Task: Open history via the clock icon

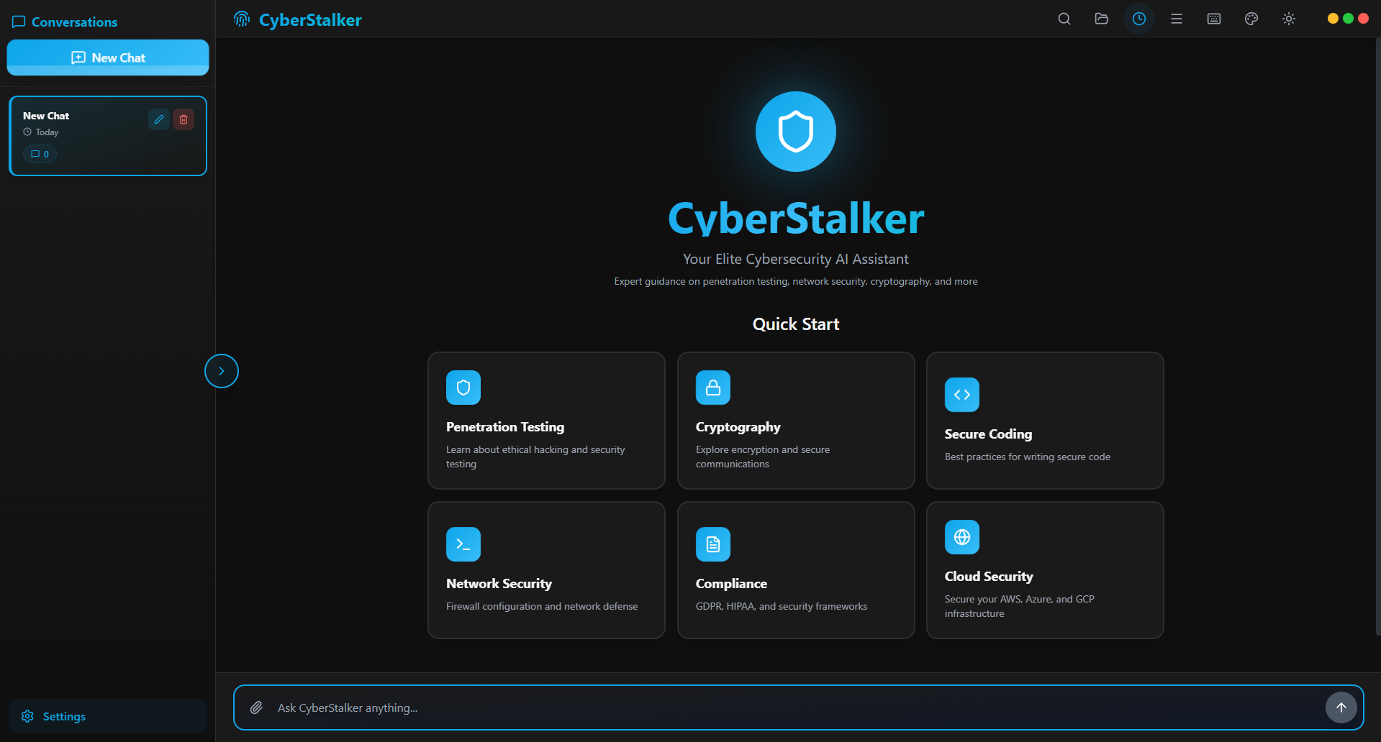Action: (1138, 19)
